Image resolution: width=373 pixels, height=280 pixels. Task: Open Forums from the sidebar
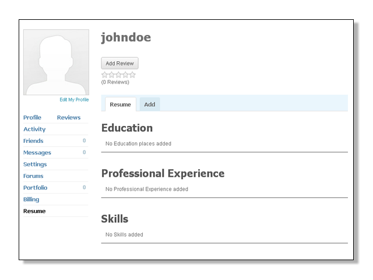click(33, 176)
